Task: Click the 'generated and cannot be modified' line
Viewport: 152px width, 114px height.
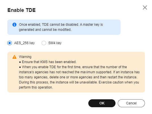Action: (x=45, y=30)
